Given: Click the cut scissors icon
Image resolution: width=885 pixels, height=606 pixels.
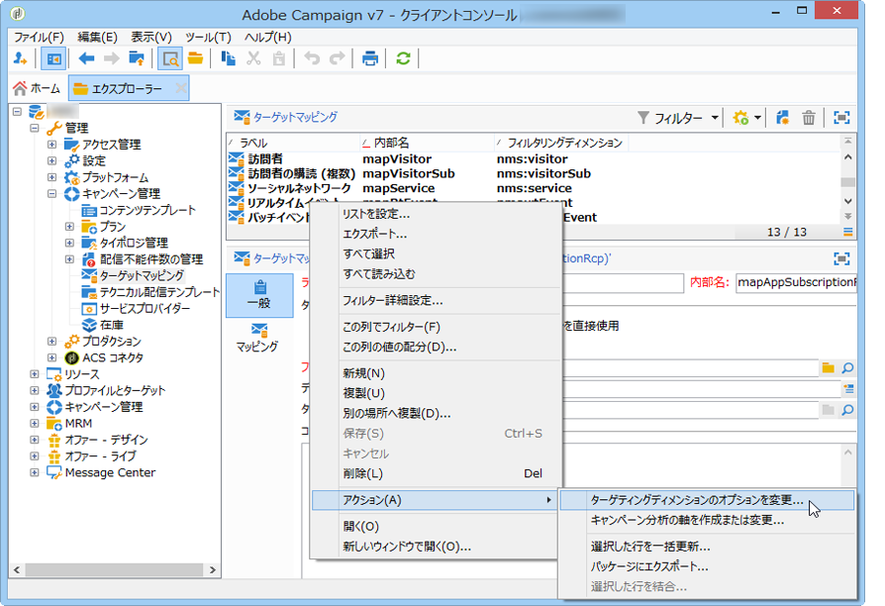Looking at the screenshot, I should point(253,58).
